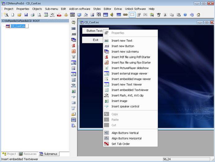Screen dimensions: 215x162
Task: Select Set Tab Order
Action: 130,144
